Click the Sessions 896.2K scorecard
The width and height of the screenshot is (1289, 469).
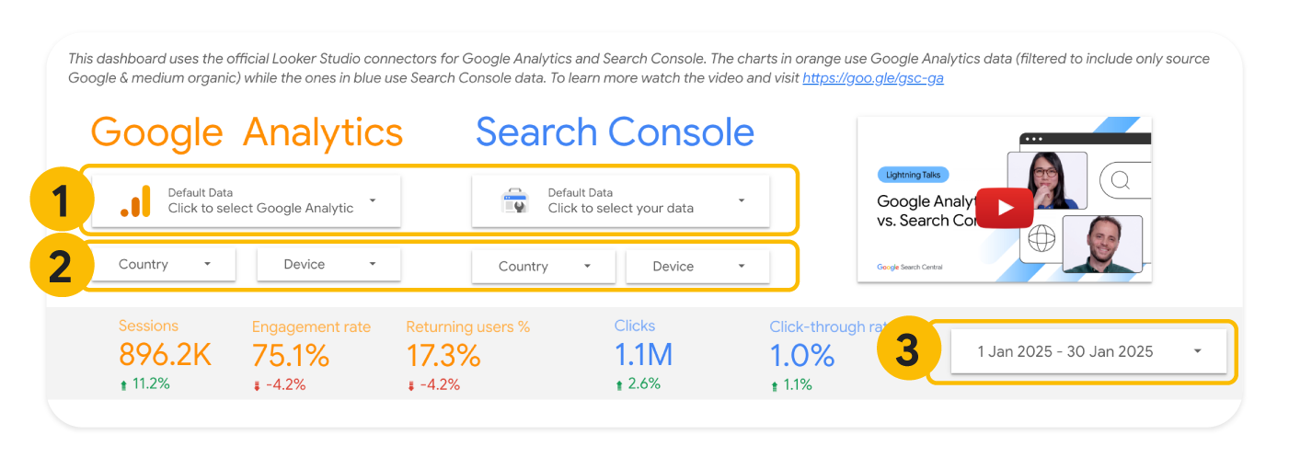click(164, 355)
